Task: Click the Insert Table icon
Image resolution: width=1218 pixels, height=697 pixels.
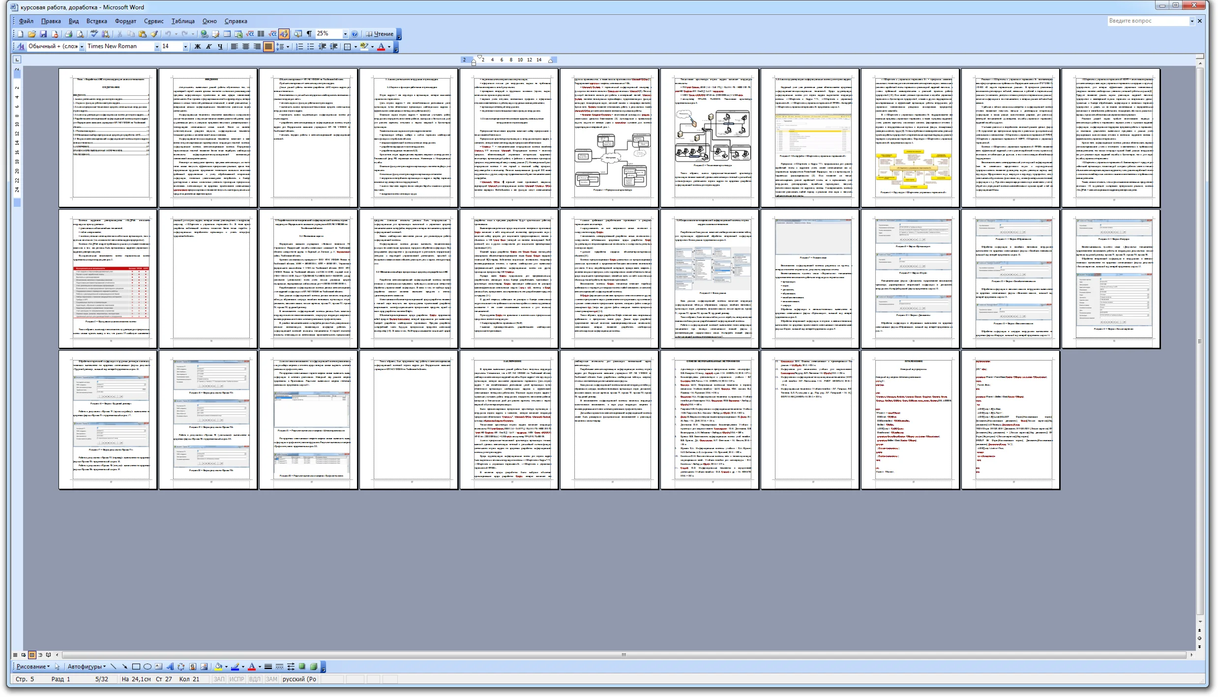Action: pos(227,34)
